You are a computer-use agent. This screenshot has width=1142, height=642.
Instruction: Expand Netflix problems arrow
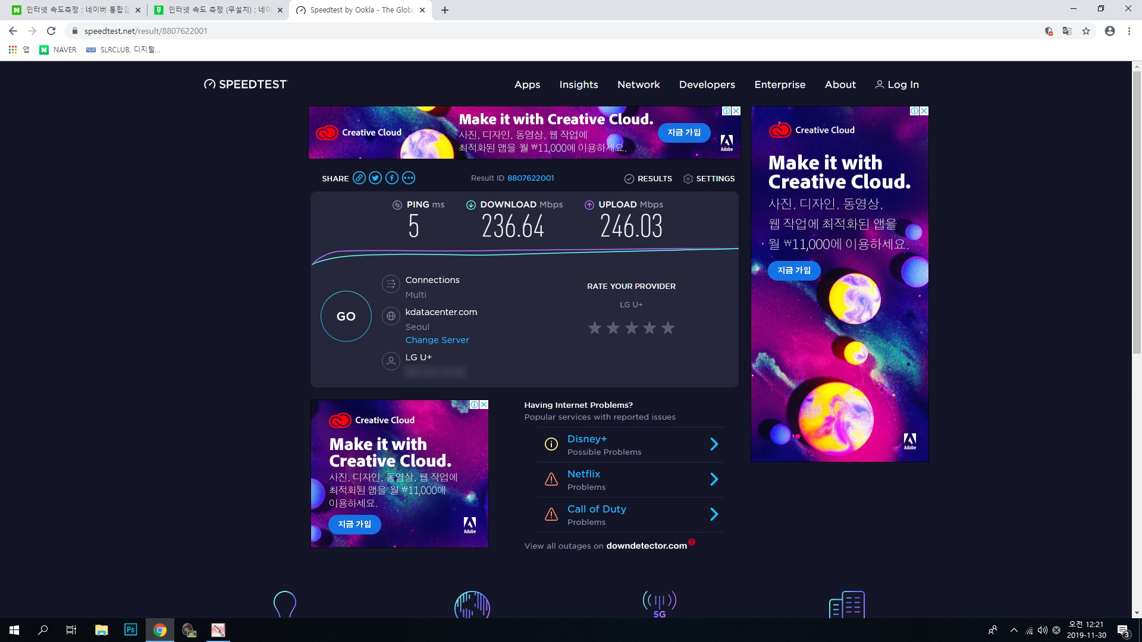coord(714,479)
